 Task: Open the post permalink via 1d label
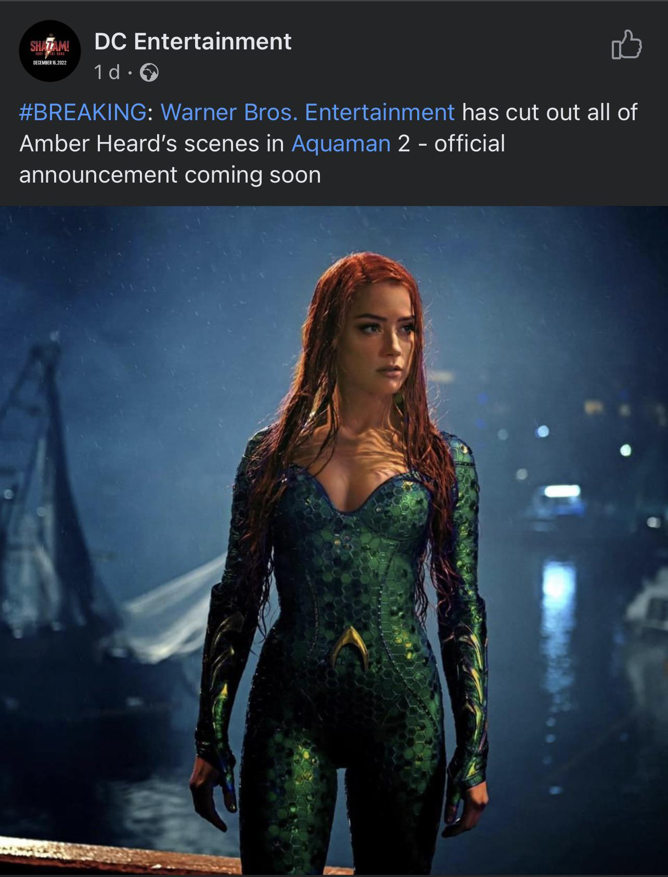click(107, 72)
